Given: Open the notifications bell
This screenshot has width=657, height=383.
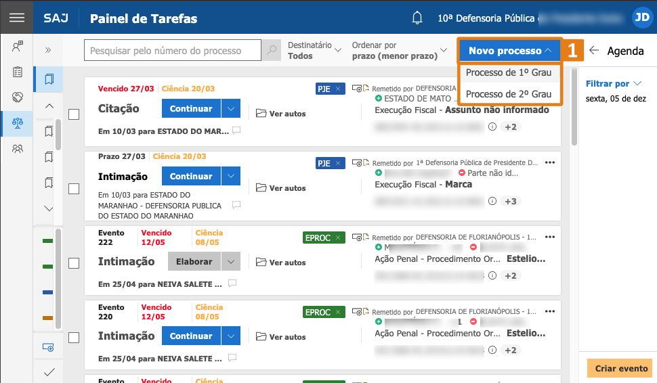Looking at the screenshot, I should tap(417, 18).
